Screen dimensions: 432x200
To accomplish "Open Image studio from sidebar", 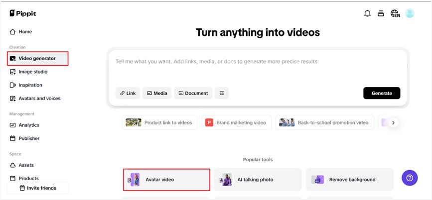I will point(33,72).
